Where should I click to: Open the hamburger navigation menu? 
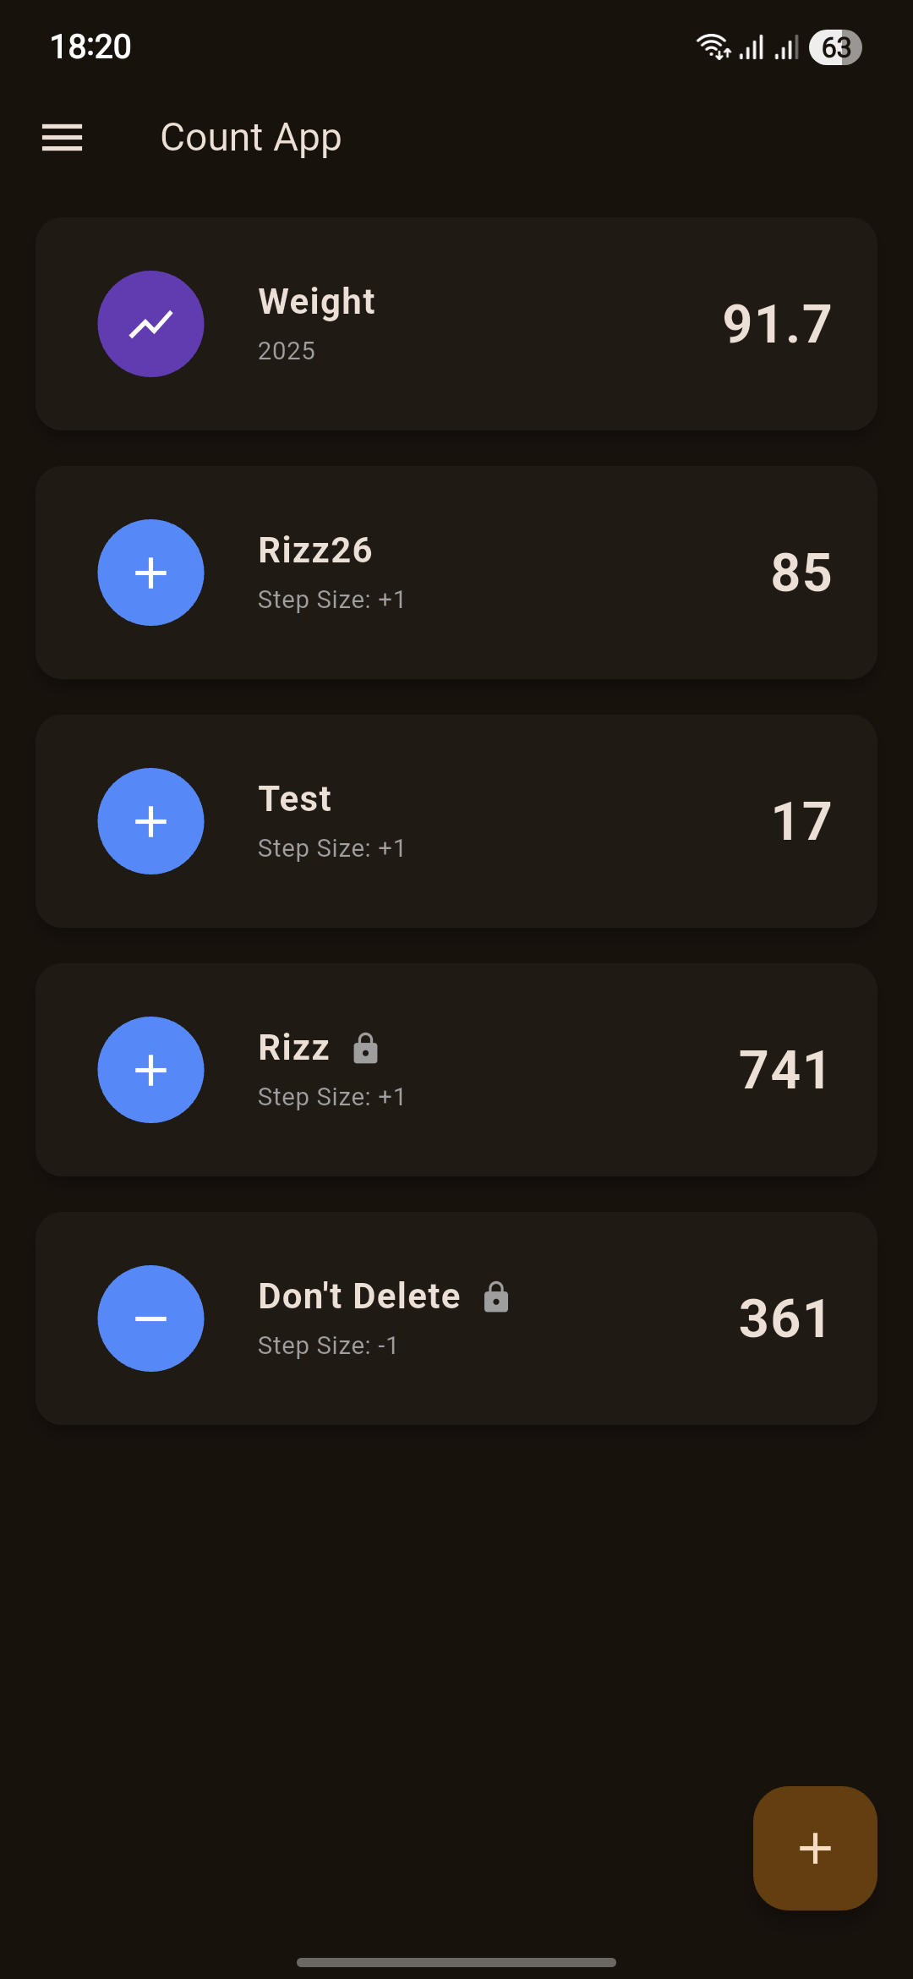[63, 137]
